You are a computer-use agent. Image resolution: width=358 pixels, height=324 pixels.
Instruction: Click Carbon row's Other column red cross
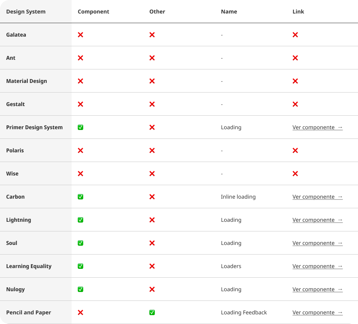(152, 197)
